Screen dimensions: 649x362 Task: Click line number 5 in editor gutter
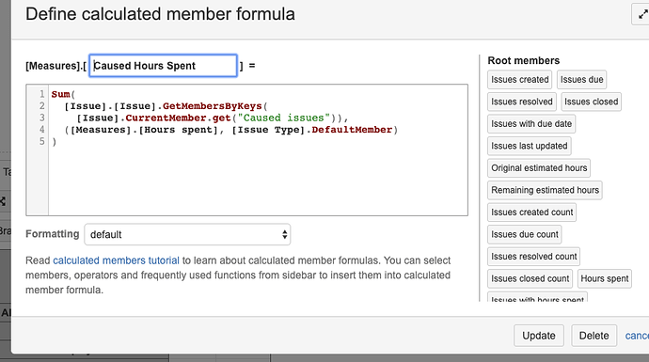pos(41,141)
